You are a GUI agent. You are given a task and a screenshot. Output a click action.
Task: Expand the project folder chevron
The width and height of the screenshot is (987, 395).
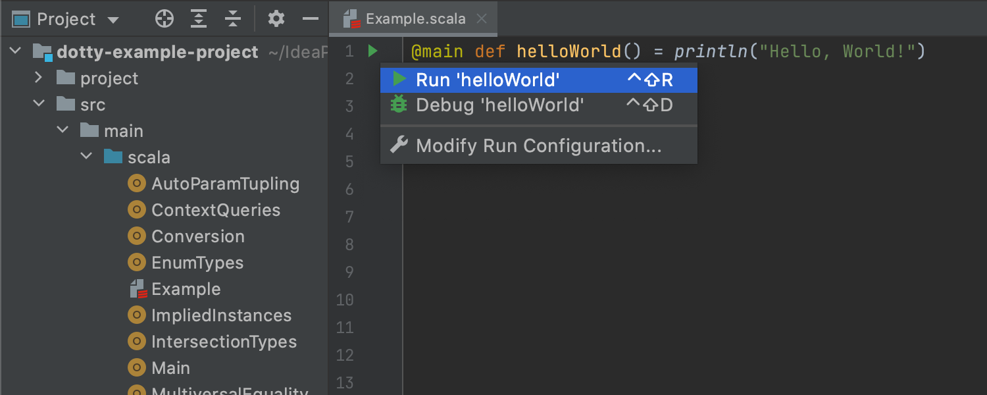(38, 78)
